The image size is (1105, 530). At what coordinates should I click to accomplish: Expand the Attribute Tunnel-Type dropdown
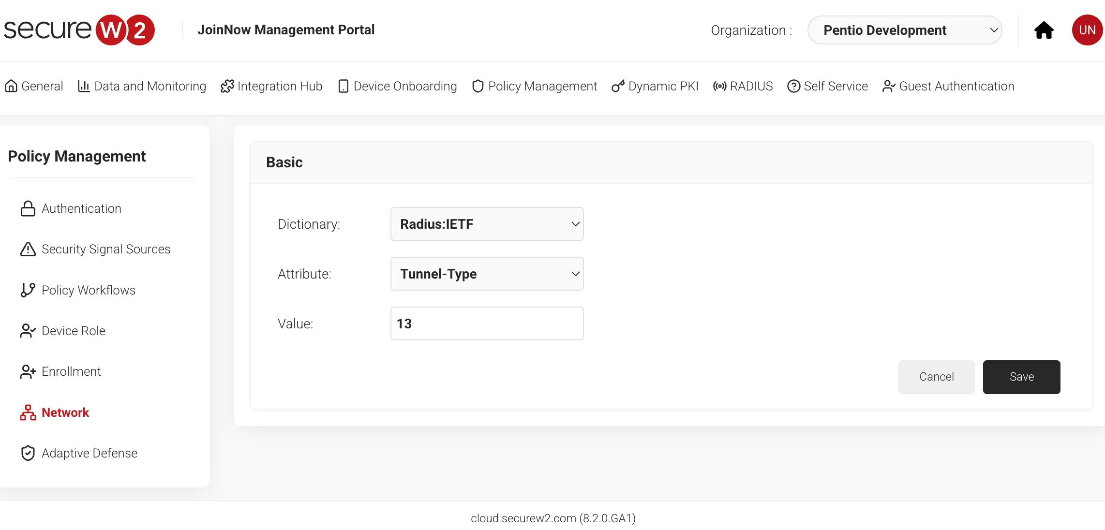(x=487, y=274)
